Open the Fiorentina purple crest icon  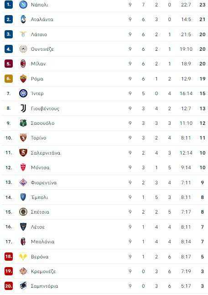coord(23,182)
